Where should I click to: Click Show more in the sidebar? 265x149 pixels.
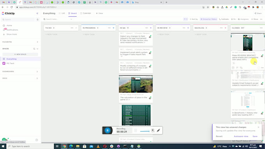12,34
